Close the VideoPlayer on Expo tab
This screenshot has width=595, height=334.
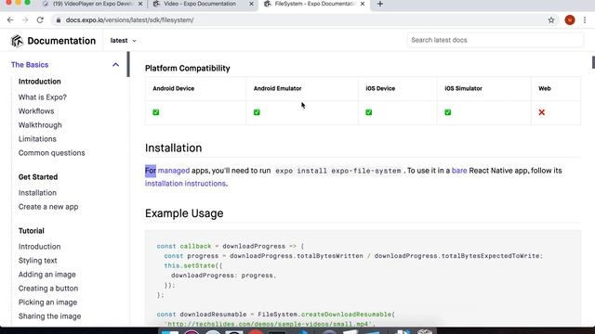pos(140,4)
